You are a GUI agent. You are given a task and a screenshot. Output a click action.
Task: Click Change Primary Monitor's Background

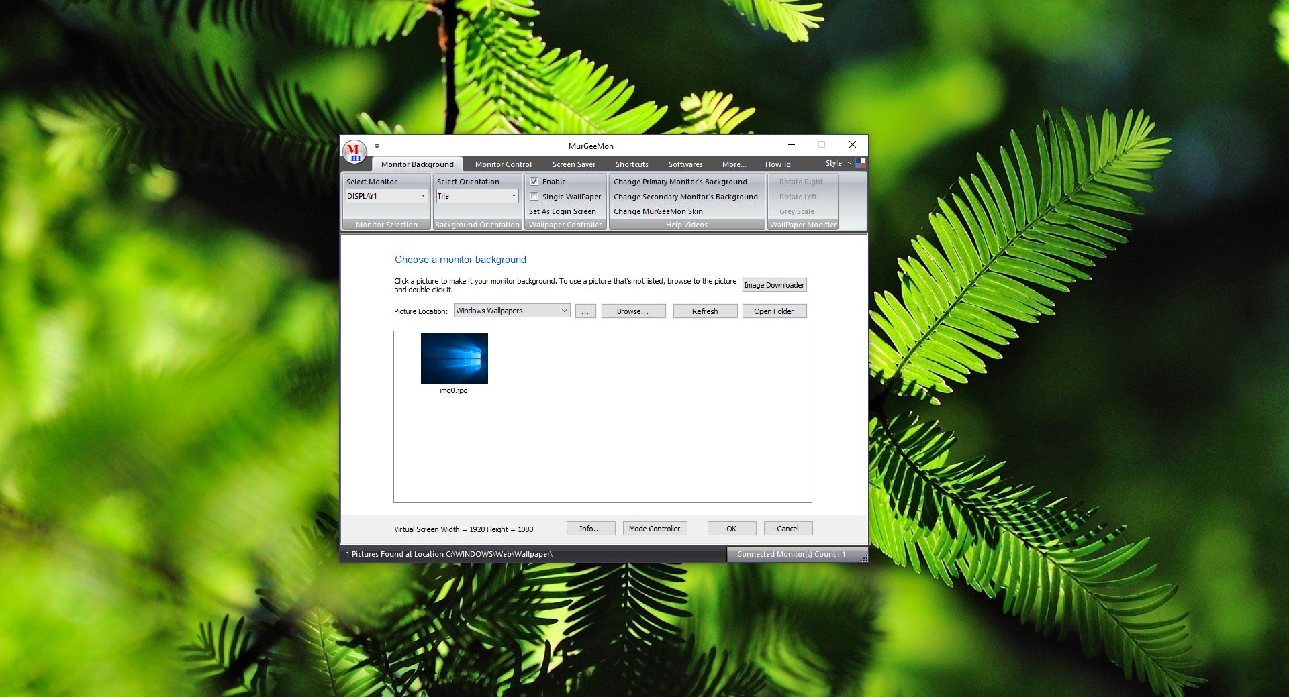click(679, 181)
